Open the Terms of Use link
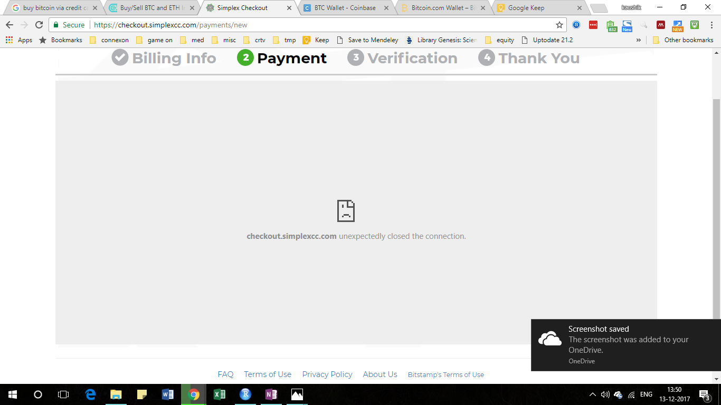The height and width of the screenshot is (405, 721). (x=268, y=374)
